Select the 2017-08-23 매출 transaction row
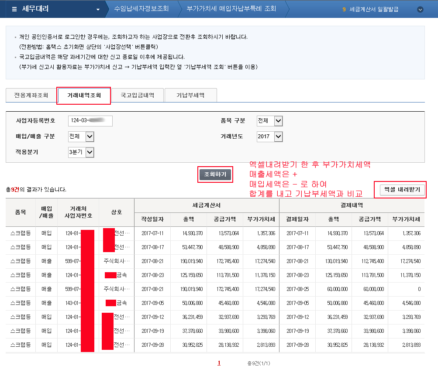Screen dimensions: 438x376 pyautogui.click(x=215, y=276)
